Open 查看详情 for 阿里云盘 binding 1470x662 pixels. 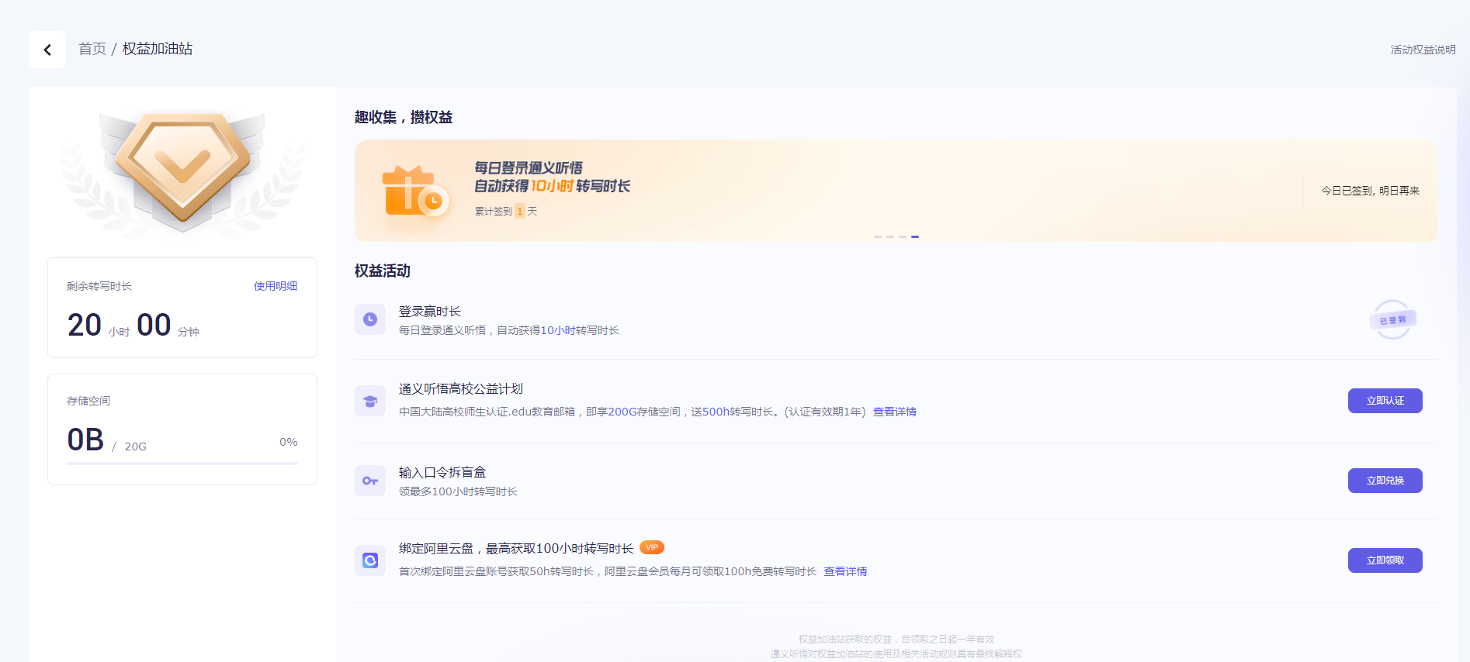tap(845, 571)
